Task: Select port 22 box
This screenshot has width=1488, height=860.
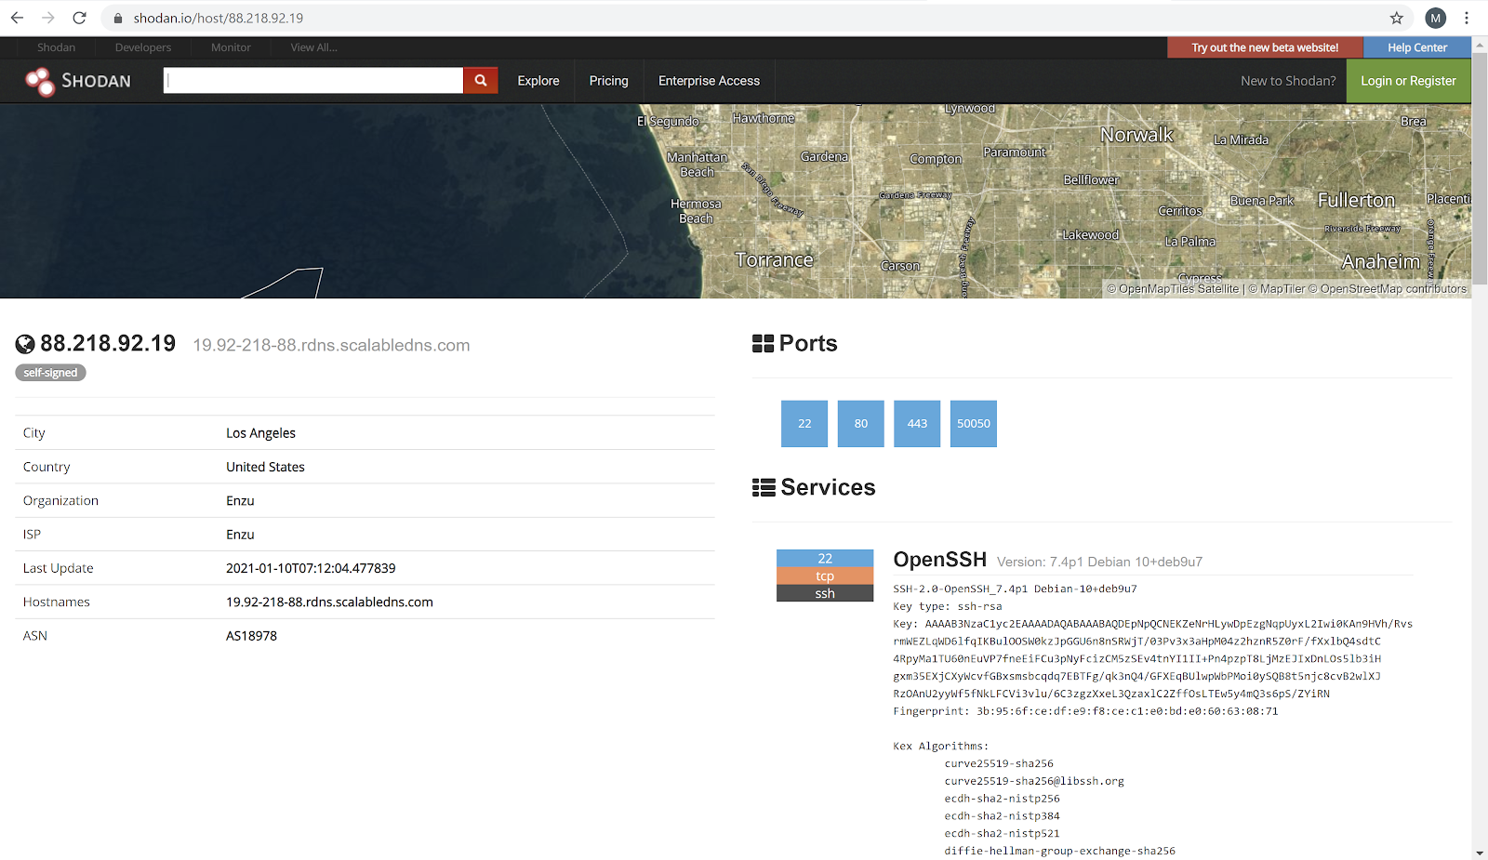Action: coord(804,424)
